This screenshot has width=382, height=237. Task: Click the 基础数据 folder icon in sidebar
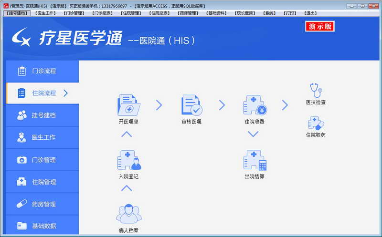click(21, 226)
